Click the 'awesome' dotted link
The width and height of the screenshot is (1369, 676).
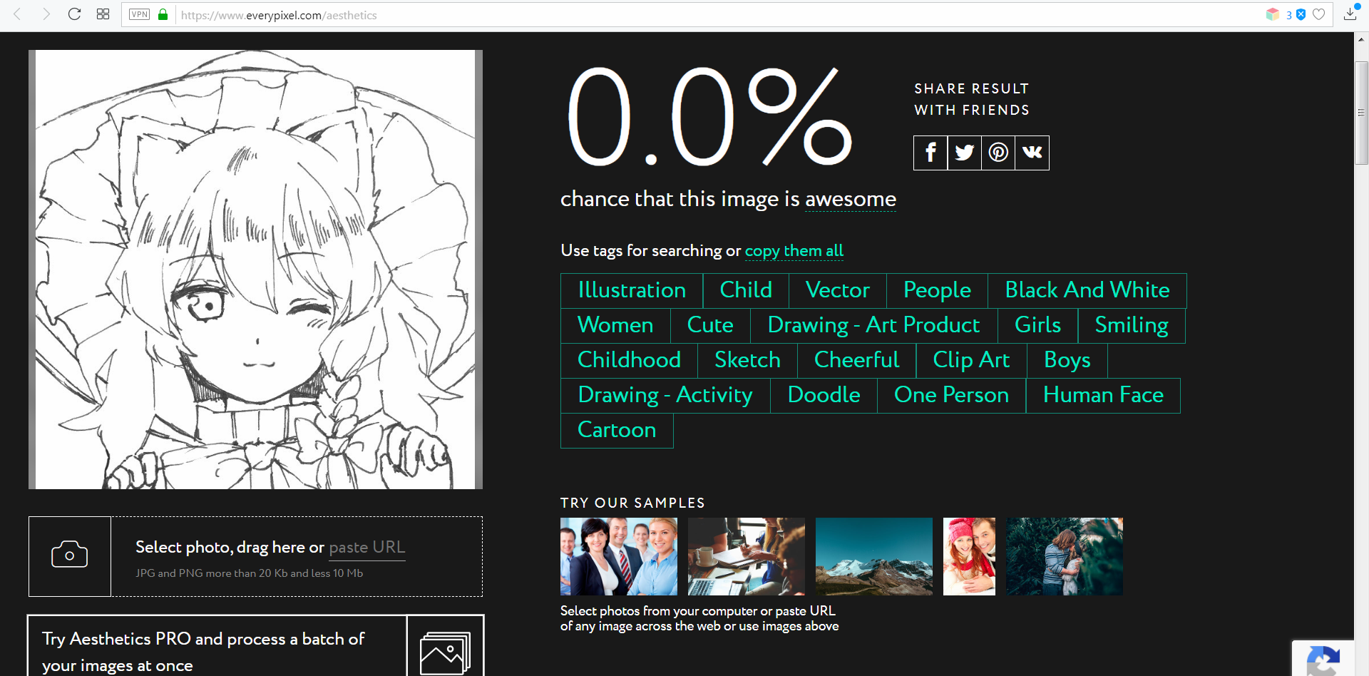tap(851, 199)
